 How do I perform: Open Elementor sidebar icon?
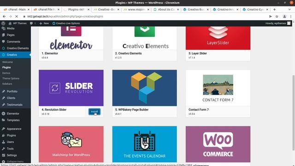coord(3,113)
